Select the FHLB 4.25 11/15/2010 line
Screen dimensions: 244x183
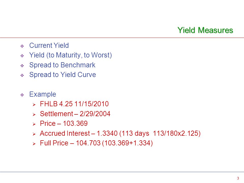click(x=74, y=104)
